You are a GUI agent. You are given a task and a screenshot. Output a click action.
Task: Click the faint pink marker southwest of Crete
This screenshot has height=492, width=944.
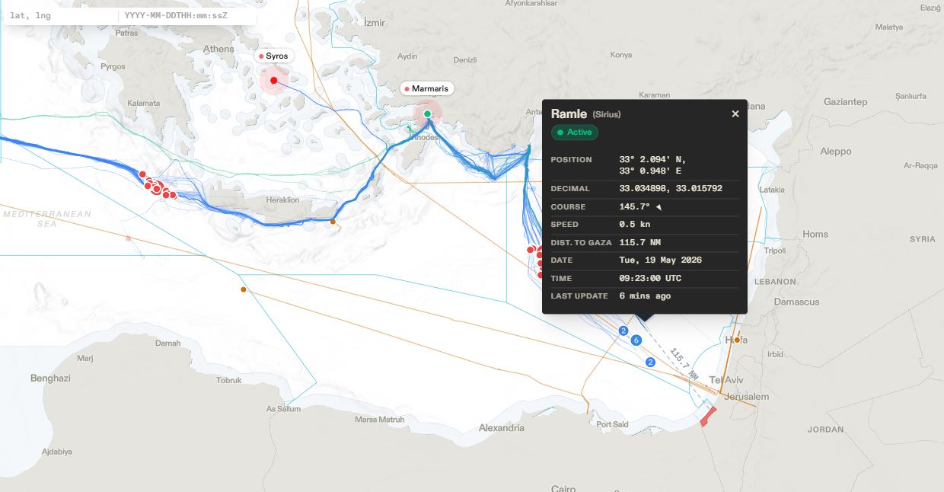click(128, 238)
